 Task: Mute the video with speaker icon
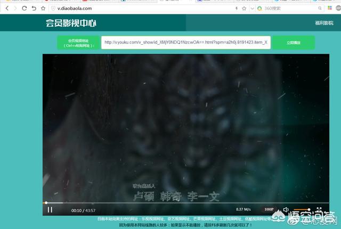286,209
